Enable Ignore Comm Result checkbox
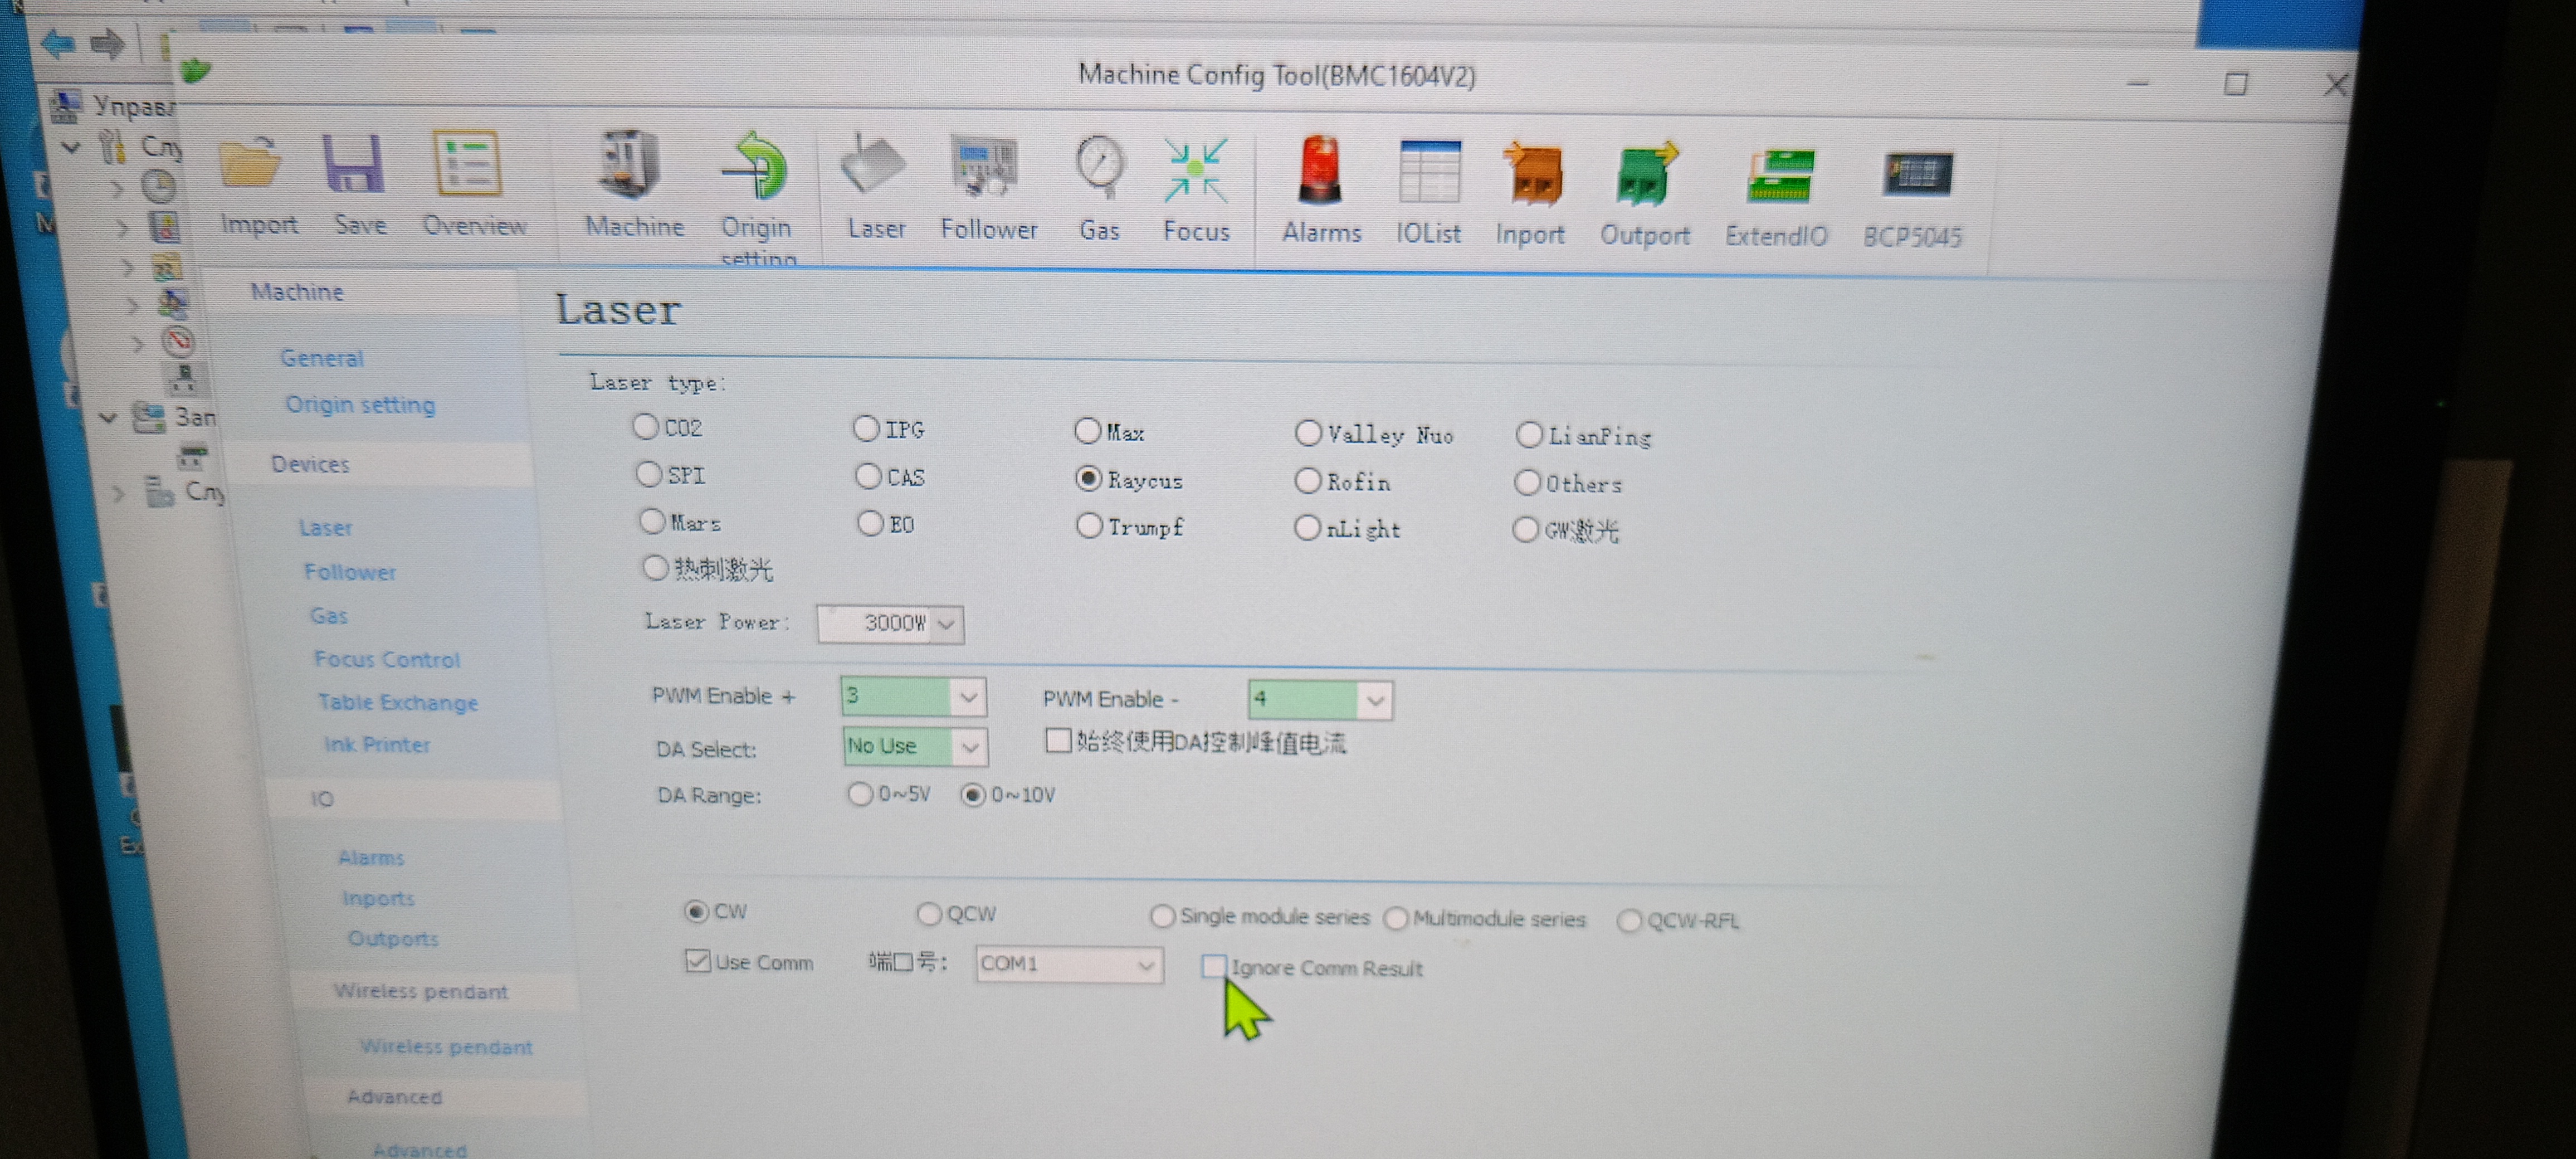Image resolution: width=2576 pixels, height=1159 pixels. (1213, 966)
